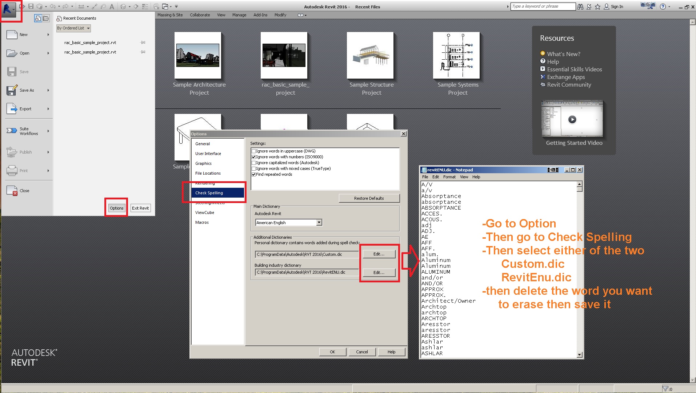Screen dimensions: 696x393
Task: Expand the Export submenu arrow
Action: point(48,109)
